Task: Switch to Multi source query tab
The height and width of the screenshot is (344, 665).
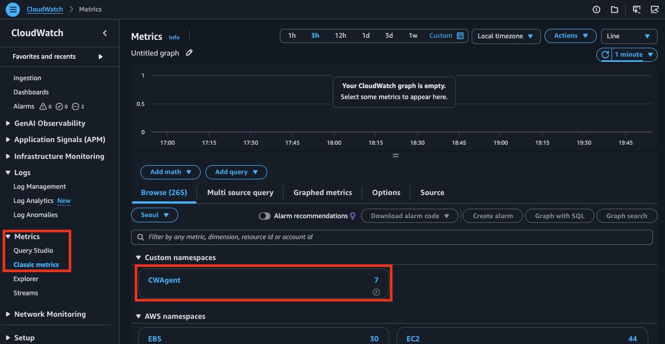Action: point(240,192)
